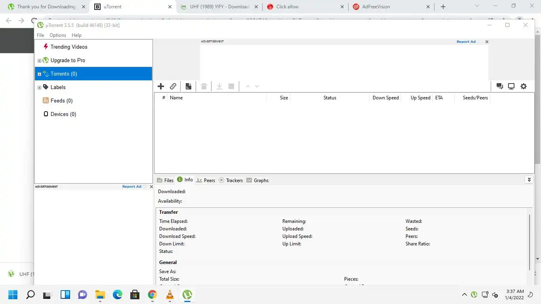The width and height of the screenshot is (541, 304).
Task: Sort torrents by Down Speed column
Action: coord(385,98)
